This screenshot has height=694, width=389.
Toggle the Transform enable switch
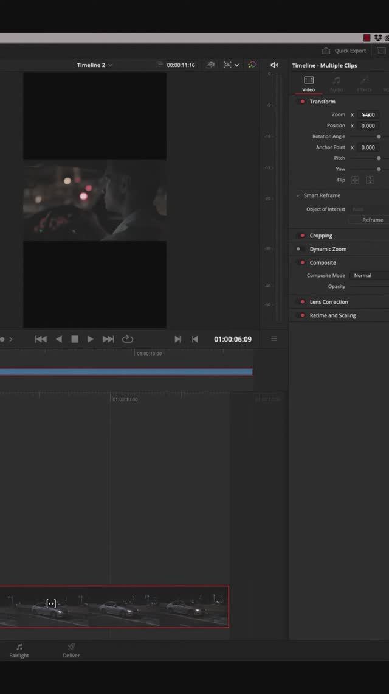301,102
